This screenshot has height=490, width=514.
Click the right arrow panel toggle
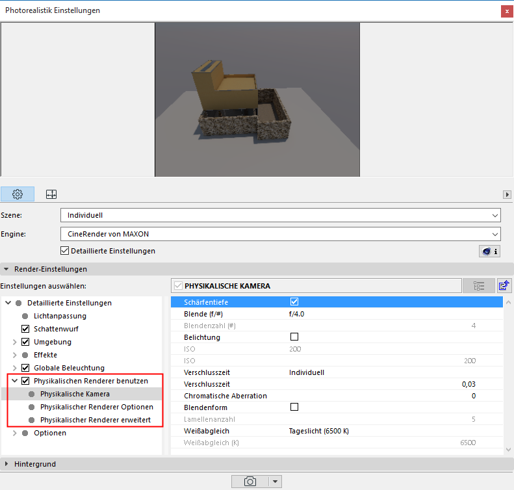point(507,195)
